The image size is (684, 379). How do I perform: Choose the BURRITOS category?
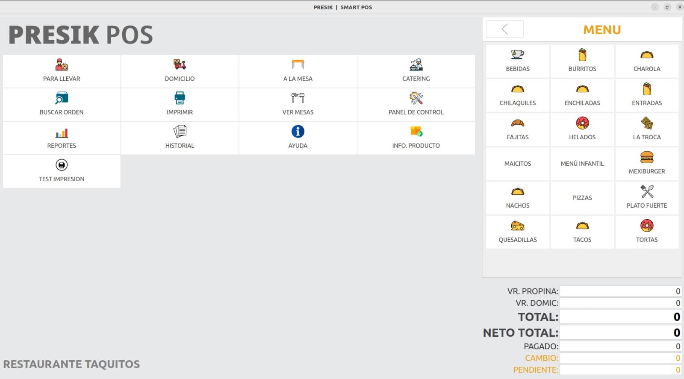click(x=582, y=61)
